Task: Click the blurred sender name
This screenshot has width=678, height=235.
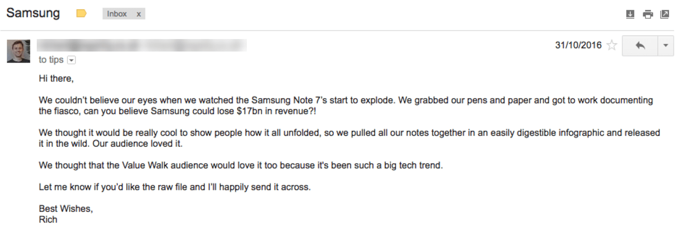Action: pyautogui.click(x=142, y=45)
